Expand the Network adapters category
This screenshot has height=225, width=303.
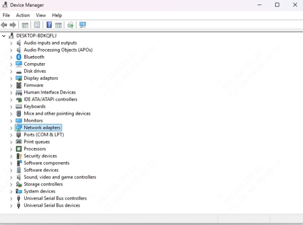tap(11, 128)
